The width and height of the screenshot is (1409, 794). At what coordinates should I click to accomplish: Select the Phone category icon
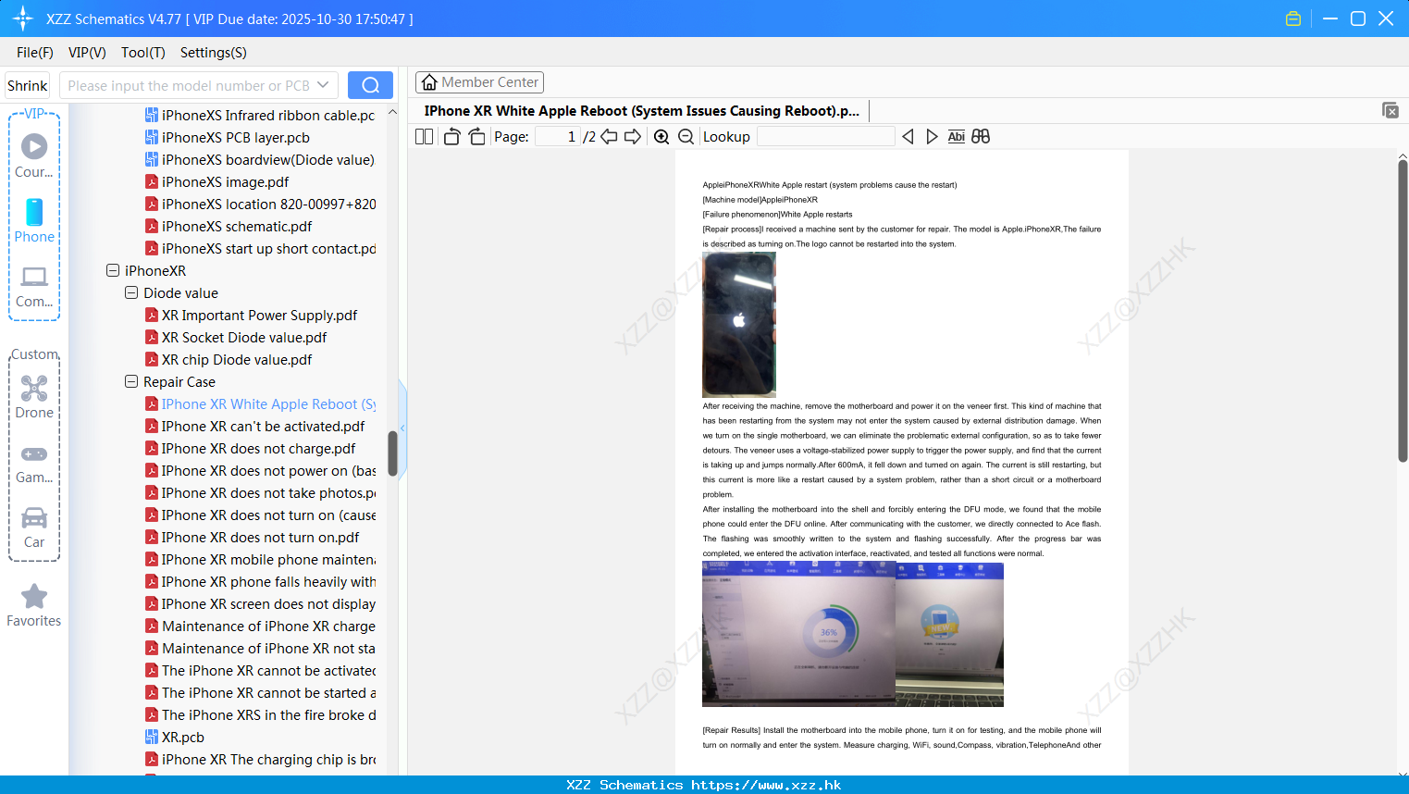[x=34, y=221]
